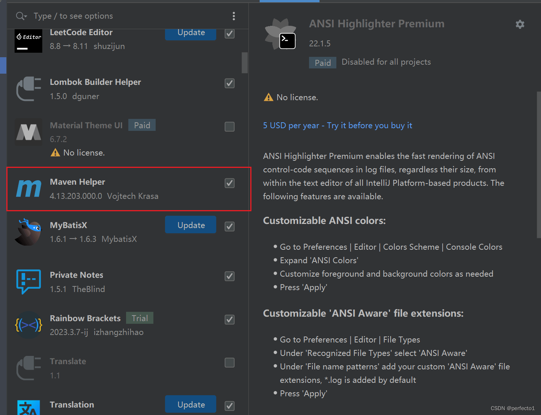541x415 pixels.
Task: Click the Rainbow Brackets plugin icon
Action: [28, 325]
